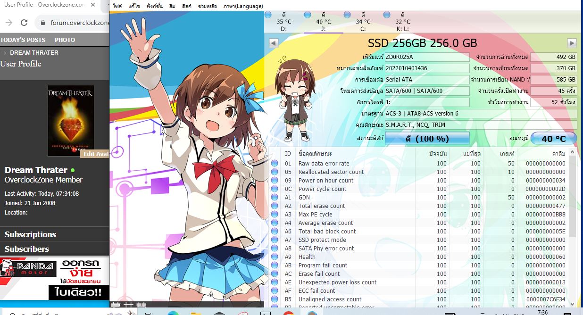This screenshot has width=583, height=315.
Task: Go to the next disk with right arrow
Action: (x=572, y=43)
